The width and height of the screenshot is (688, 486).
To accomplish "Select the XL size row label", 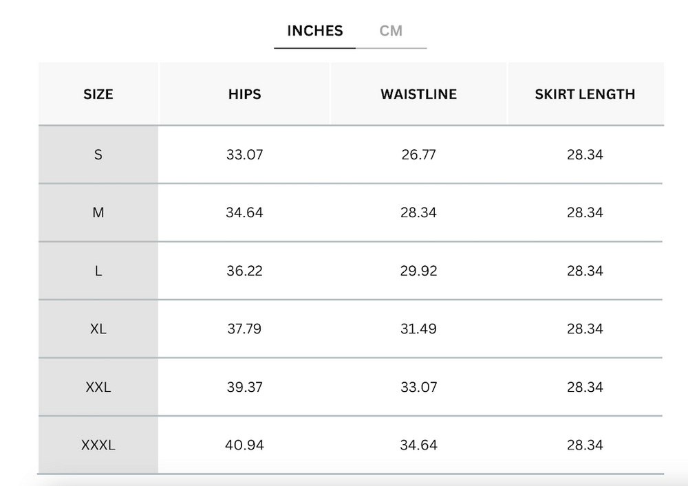I will 98,329.
